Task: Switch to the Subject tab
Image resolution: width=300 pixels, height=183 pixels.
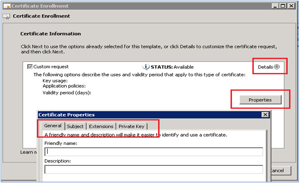Action: [75, 126]
